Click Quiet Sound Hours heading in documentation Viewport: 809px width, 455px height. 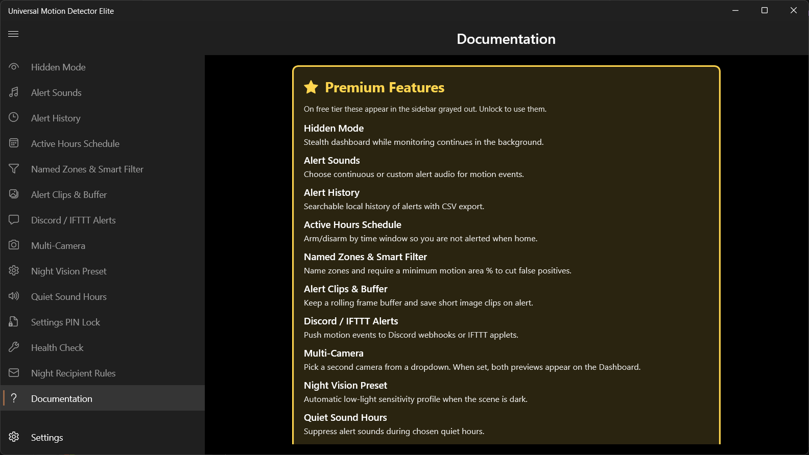(345, 418)
